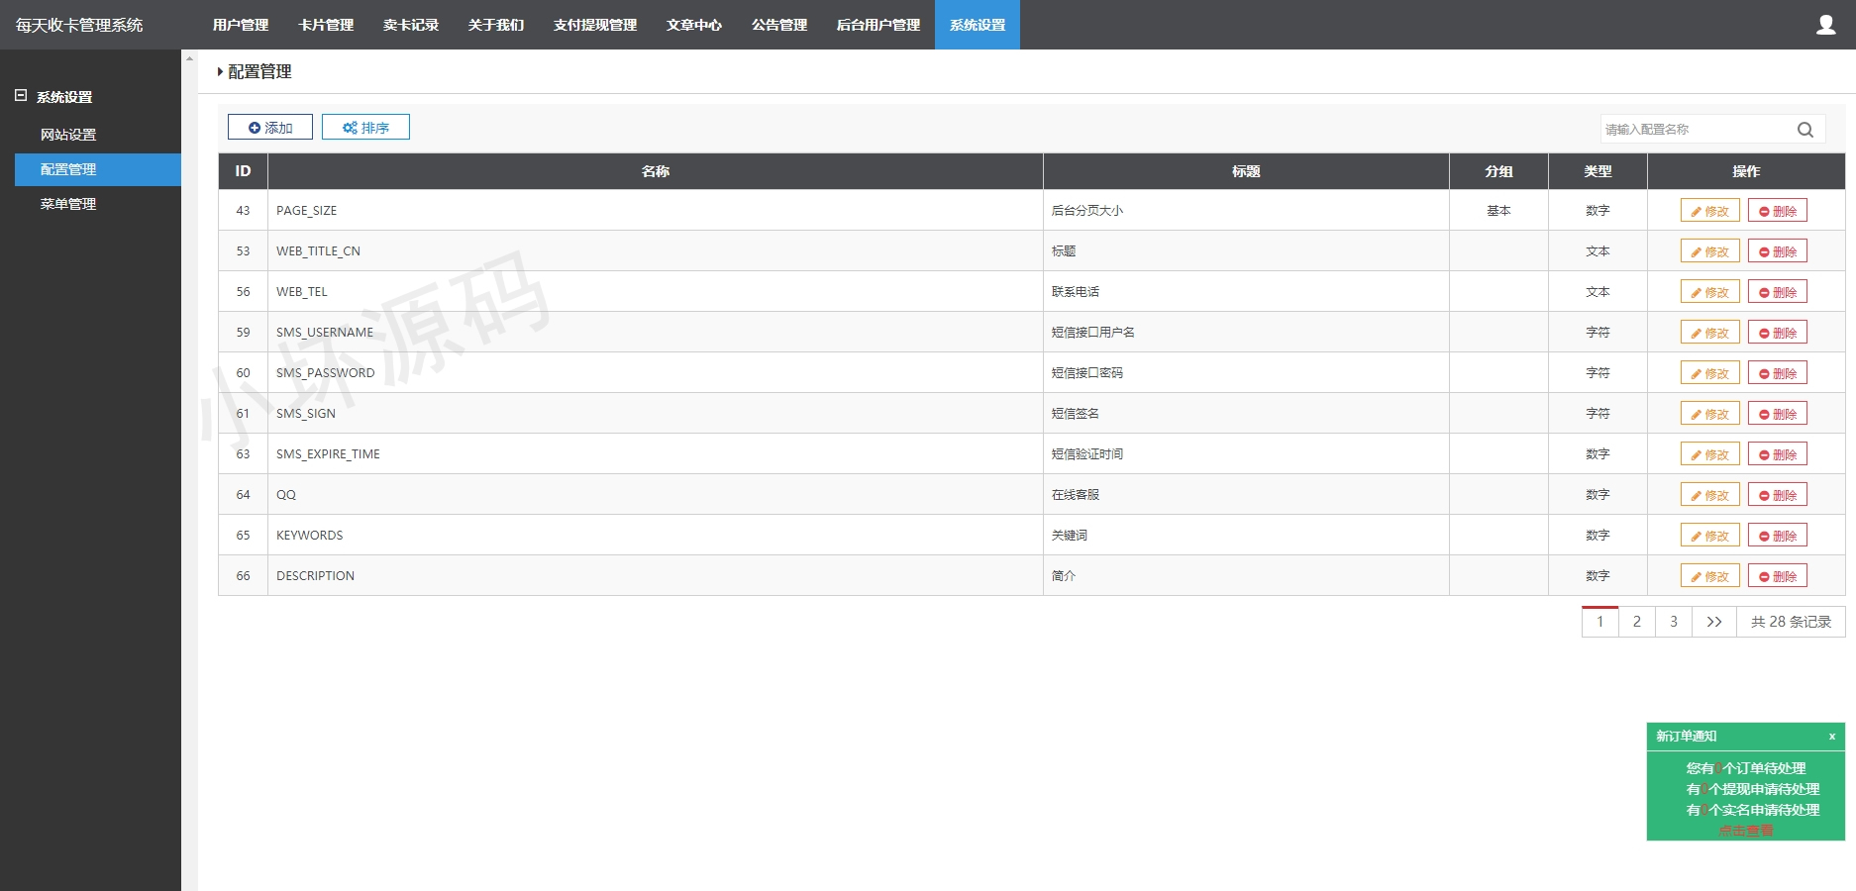Delete the SMS_PASSWORD row
The width and height of the screenshot is (1856, 891).
[1778, 373]
